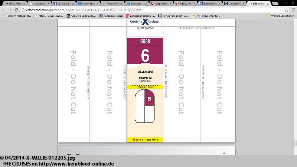
Task: Click the large deck number 6 on the tag
Action: coord(145,56)
